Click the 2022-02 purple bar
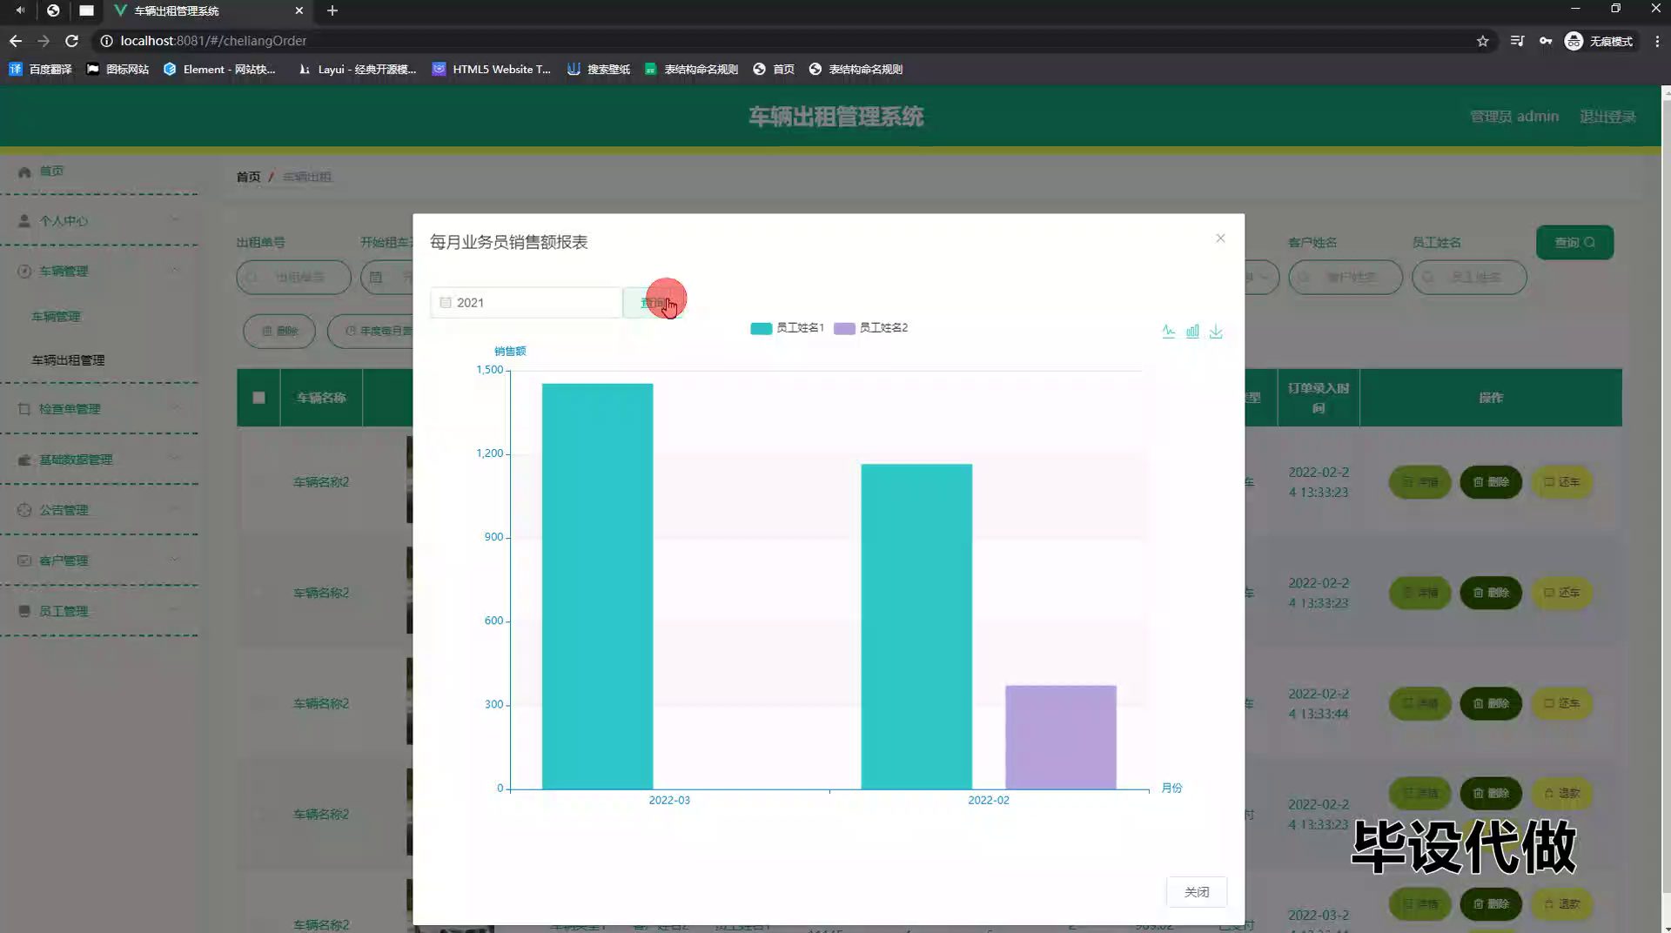Screen dimensions: 1671x933 point(1060,737)
